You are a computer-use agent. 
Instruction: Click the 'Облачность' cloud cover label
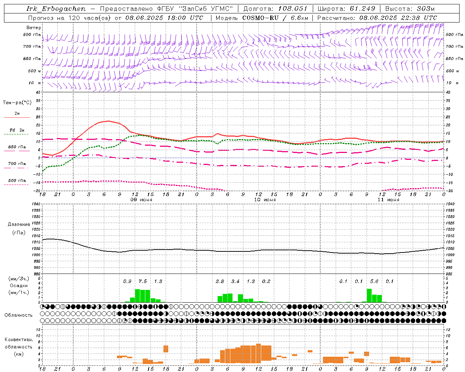tap(19, 315)
